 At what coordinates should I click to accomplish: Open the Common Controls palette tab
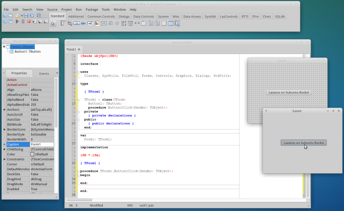101,16
